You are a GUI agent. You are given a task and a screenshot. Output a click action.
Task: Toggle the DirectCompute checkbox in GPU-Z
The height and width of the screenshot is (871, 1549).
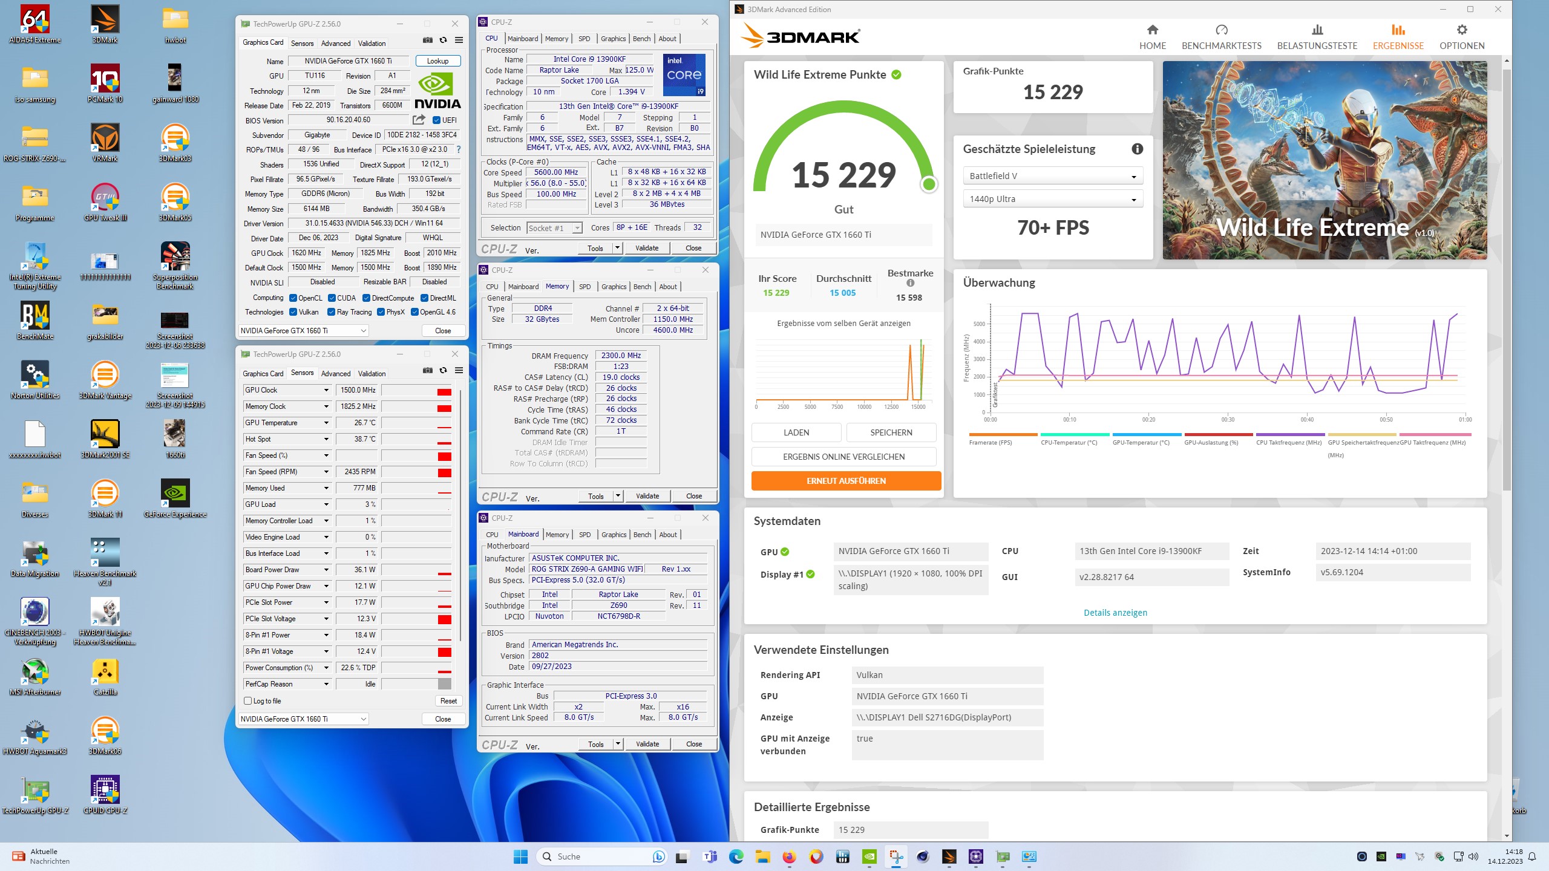coord(366,298)
